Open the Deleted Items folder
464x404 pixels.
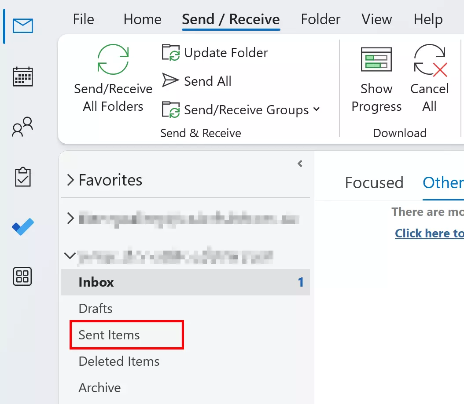coord(118,361)
